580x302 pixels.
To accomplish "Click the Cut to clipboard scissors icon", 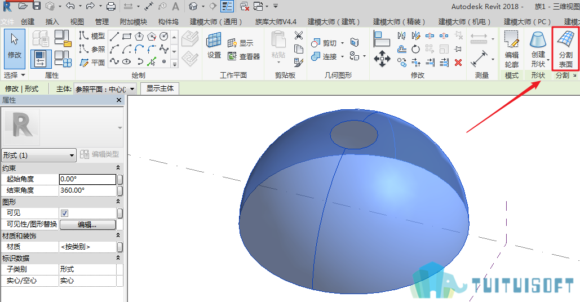I will [x=299, y=35].
